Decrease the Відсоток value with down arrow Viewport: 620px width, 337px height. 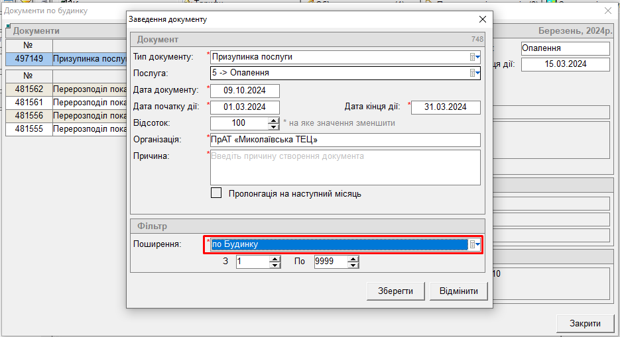pos(273,126)
